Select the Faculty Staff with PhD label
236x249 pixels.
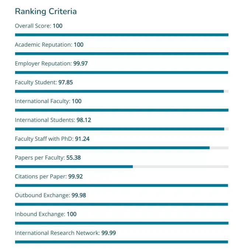pos(52,139)
